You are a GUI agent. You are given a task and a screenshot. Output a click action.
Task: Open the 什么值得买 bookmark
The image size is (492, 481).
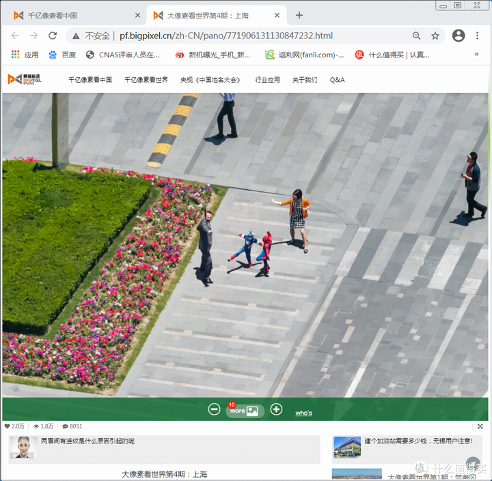392,55
